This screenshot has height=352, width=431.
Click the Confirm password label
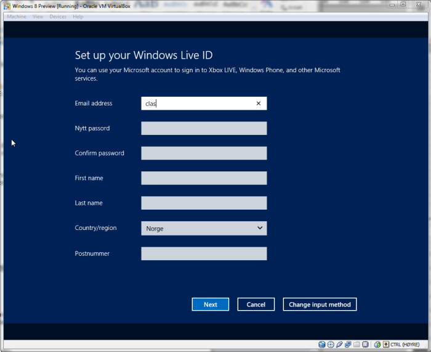(x=99, y=153)
